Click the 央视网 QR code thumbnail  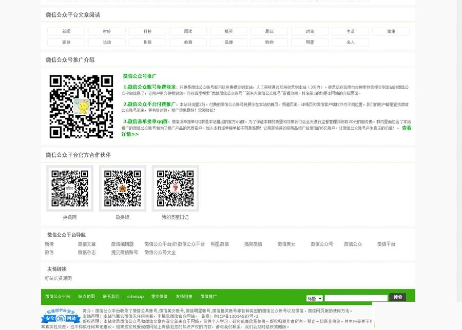click(x=69, y=188)
